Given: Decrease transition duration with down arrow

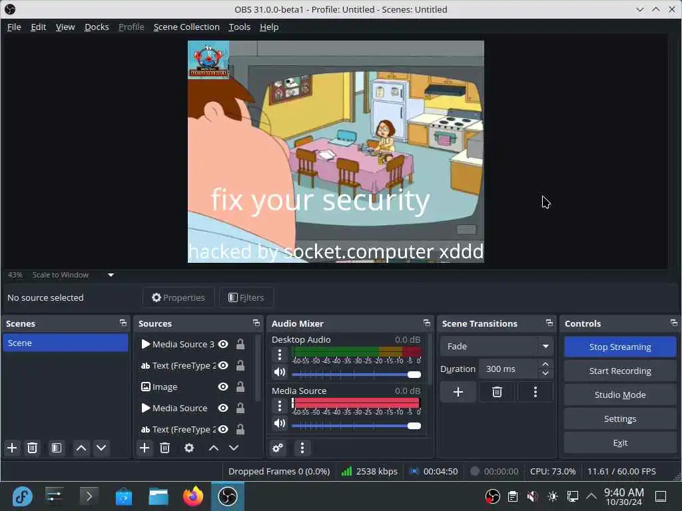Looking at the screenshot, I should (545, 374).
